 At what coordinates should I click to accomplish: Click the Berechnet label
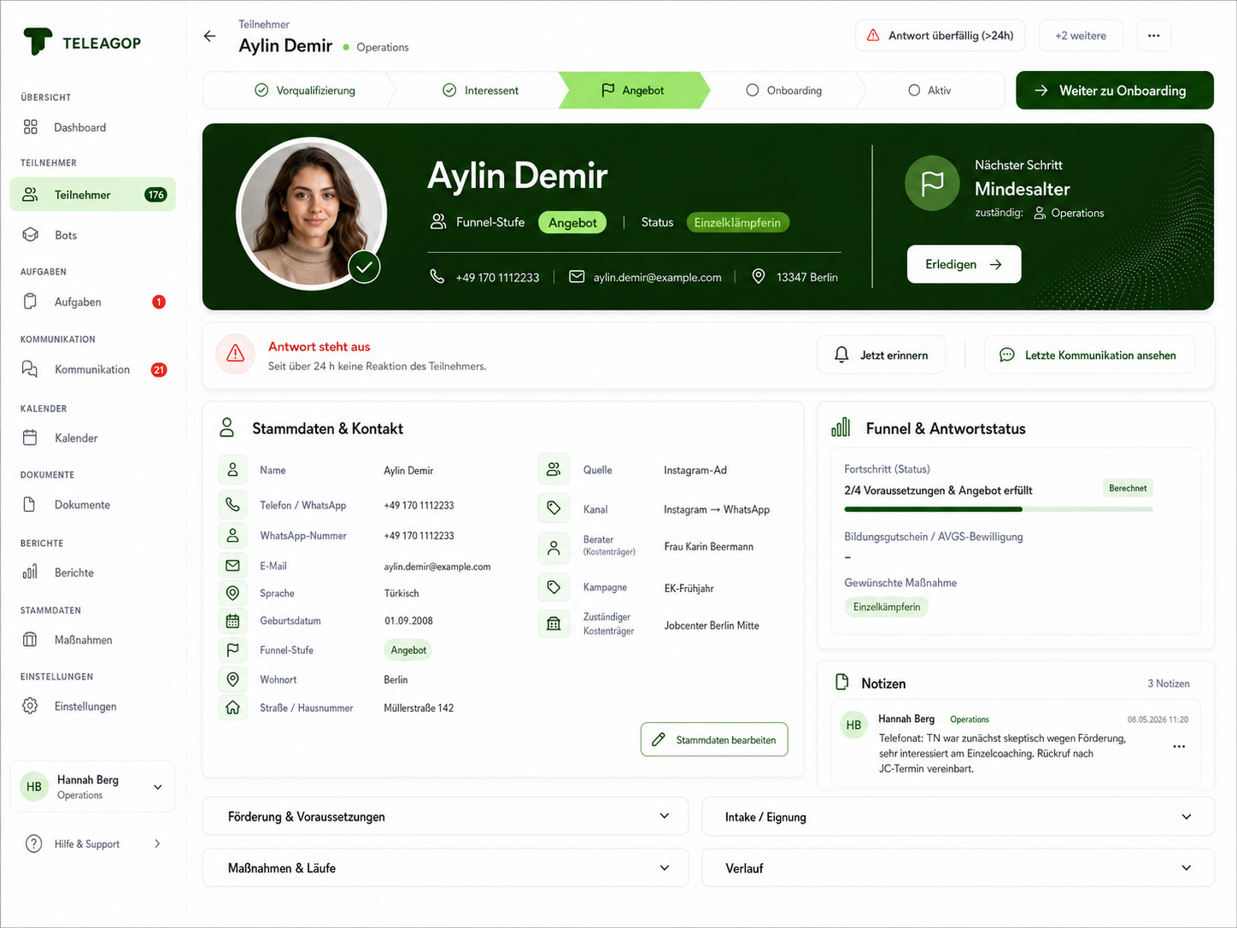tap(1128, 488)
